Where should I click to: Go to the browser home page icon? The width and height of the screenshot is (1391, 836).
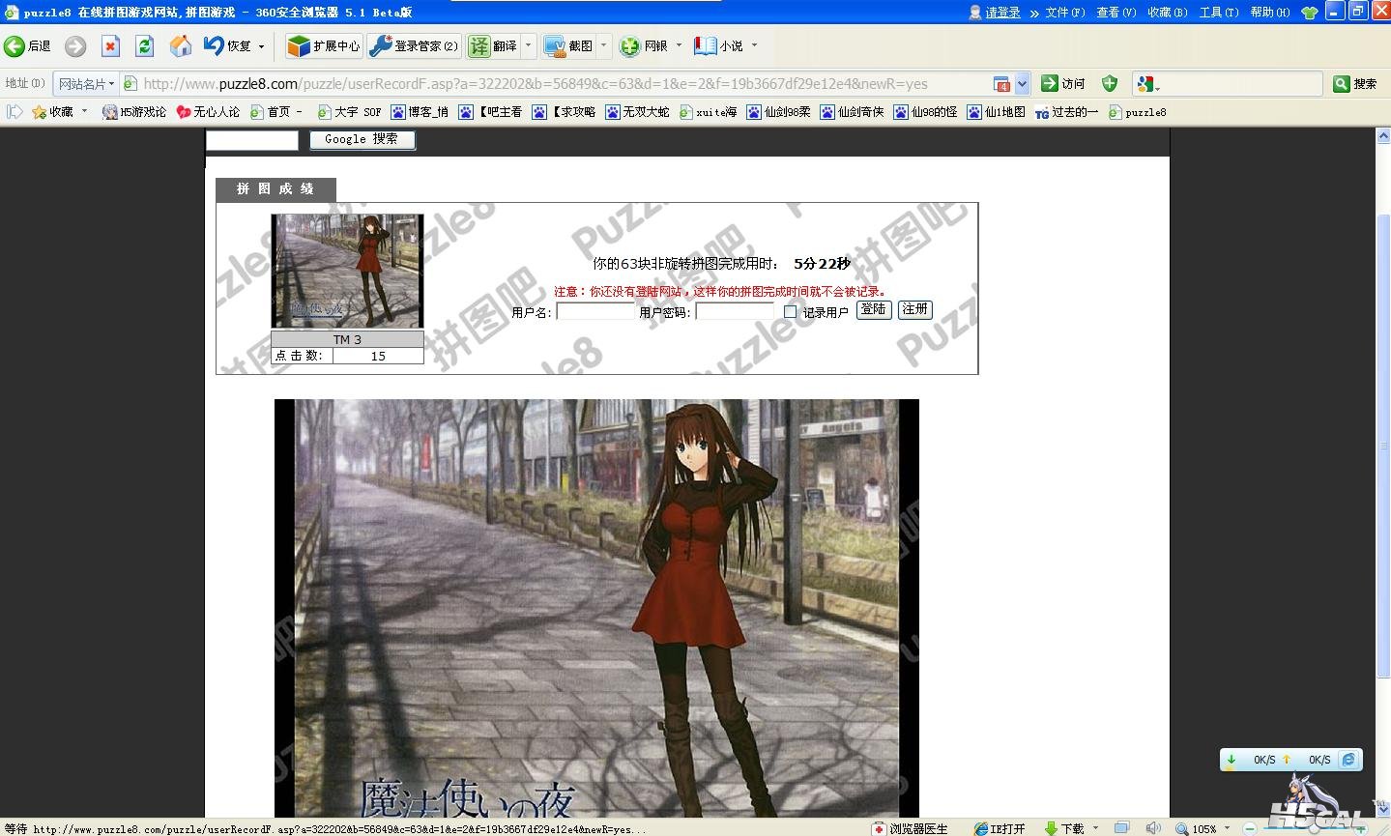pyautogui.click(x=180, y=46)
